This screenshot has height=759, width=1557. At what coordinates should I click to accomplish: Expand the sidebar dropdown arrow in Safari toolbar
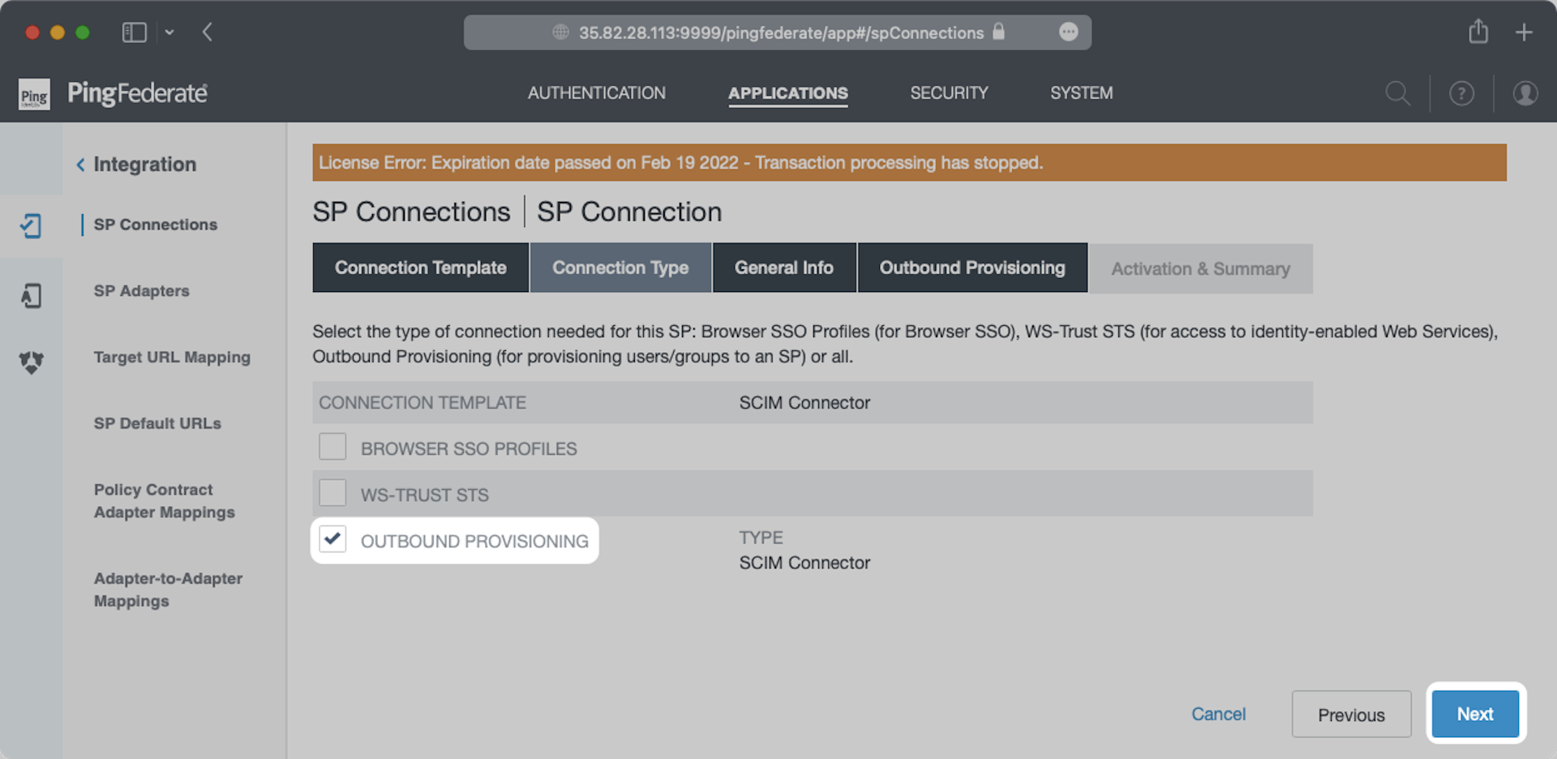pyautogui.click(x=169, y=32)
